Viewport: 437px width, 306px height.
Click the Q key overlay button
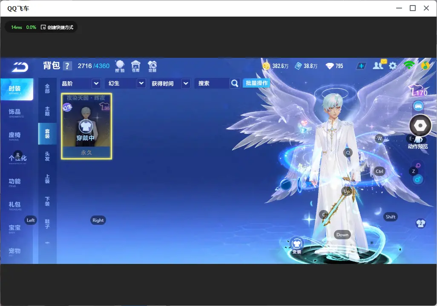tap(348, 153)
